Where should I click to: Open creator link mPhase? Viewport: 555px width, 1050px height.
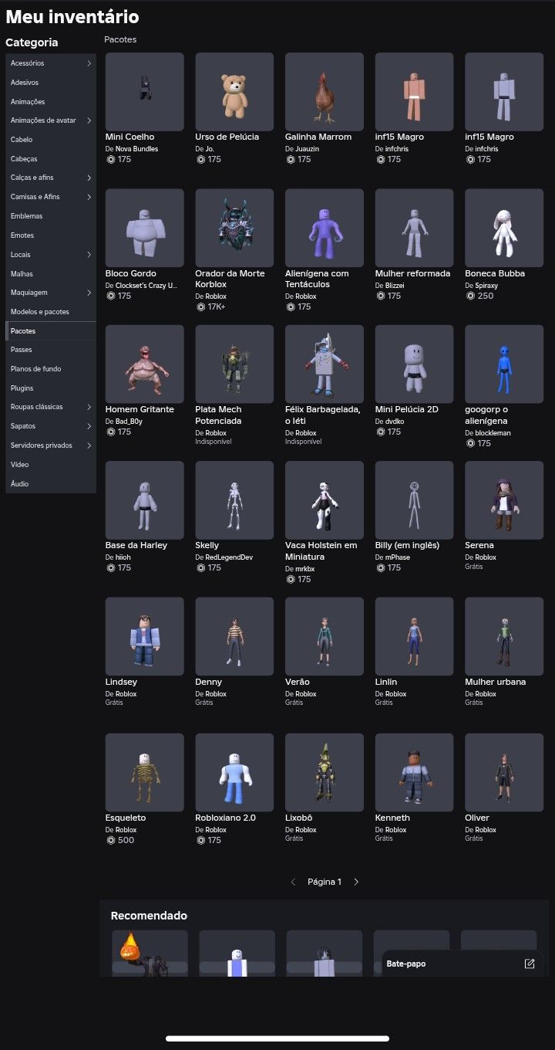click(399, 557)
